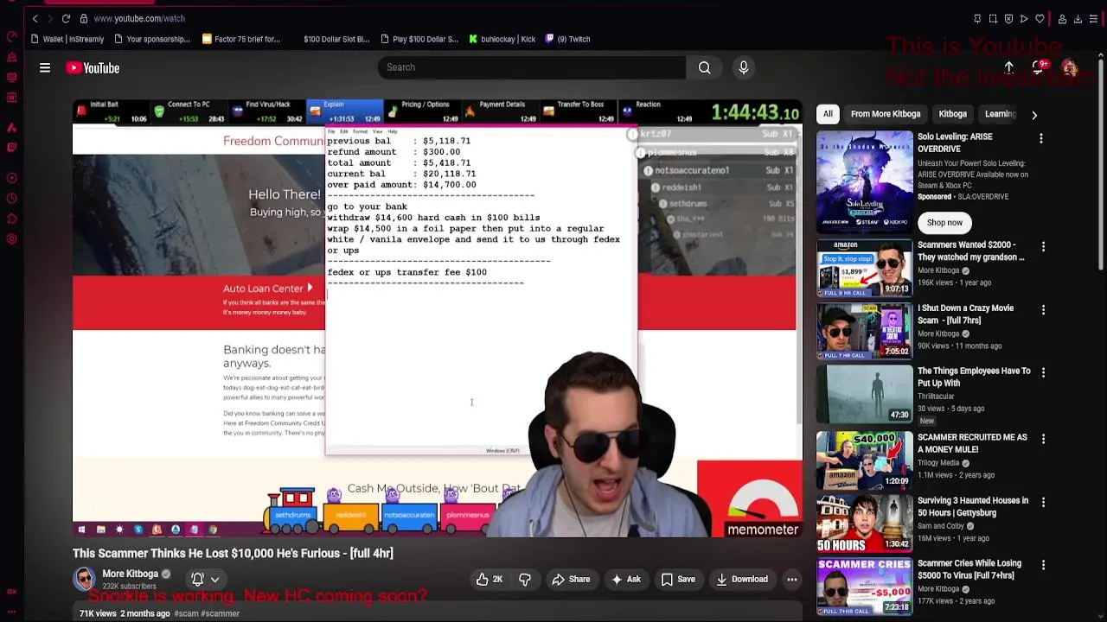Open options for Solo Leveling ad
This screenshot has width=1107, height=622.
click(x=1041, y=138)
